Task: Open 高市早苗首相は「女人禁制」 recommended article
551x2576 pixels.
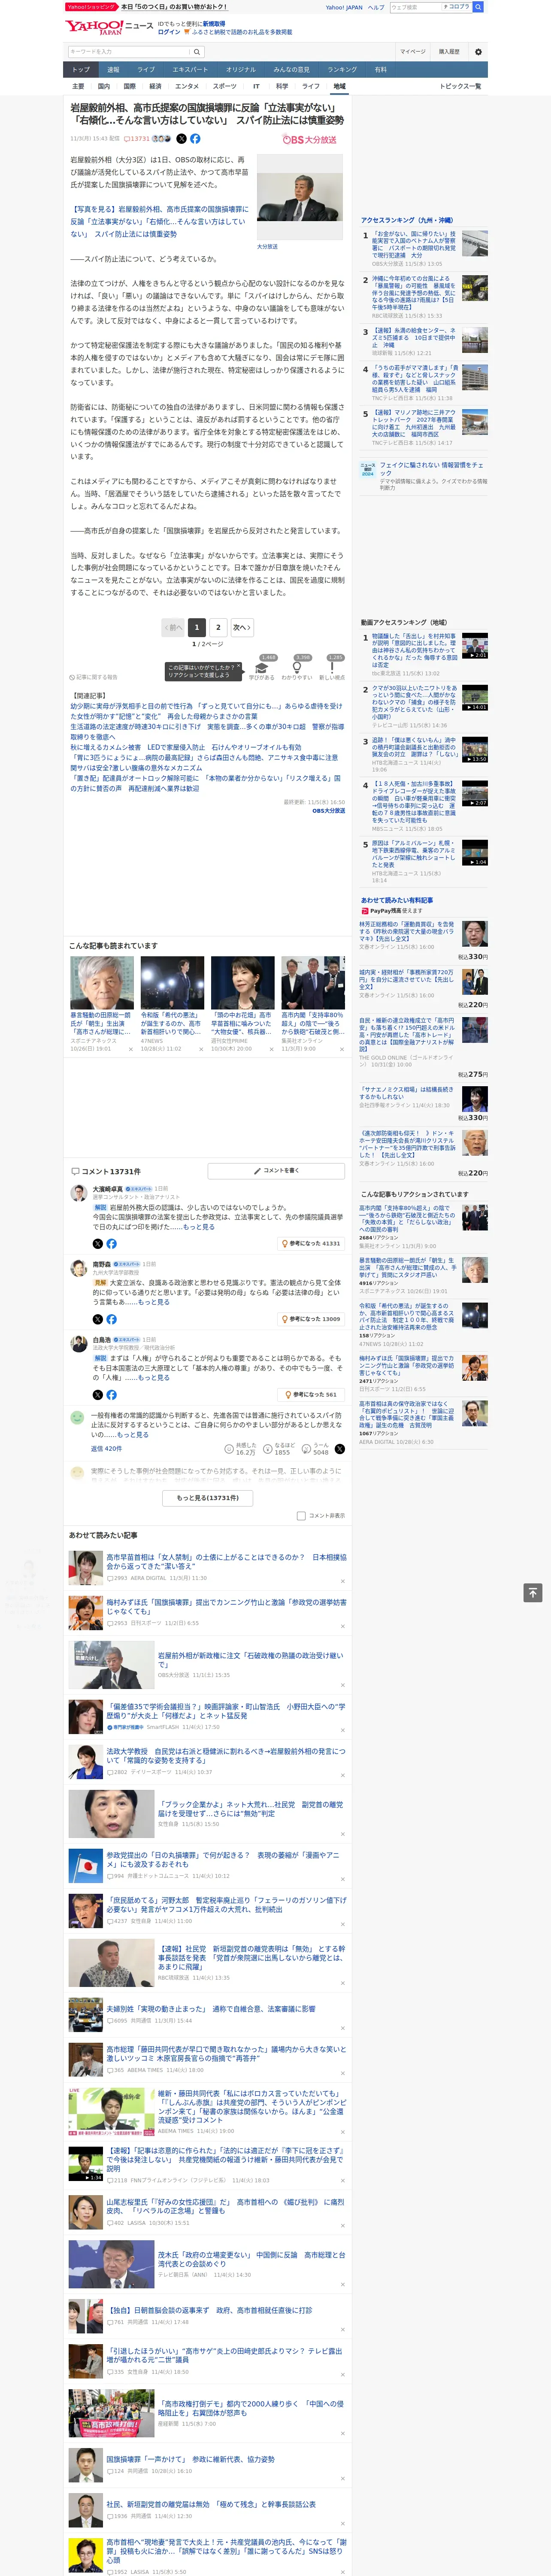Action: pyautogui.click(x=226, y=1561)
